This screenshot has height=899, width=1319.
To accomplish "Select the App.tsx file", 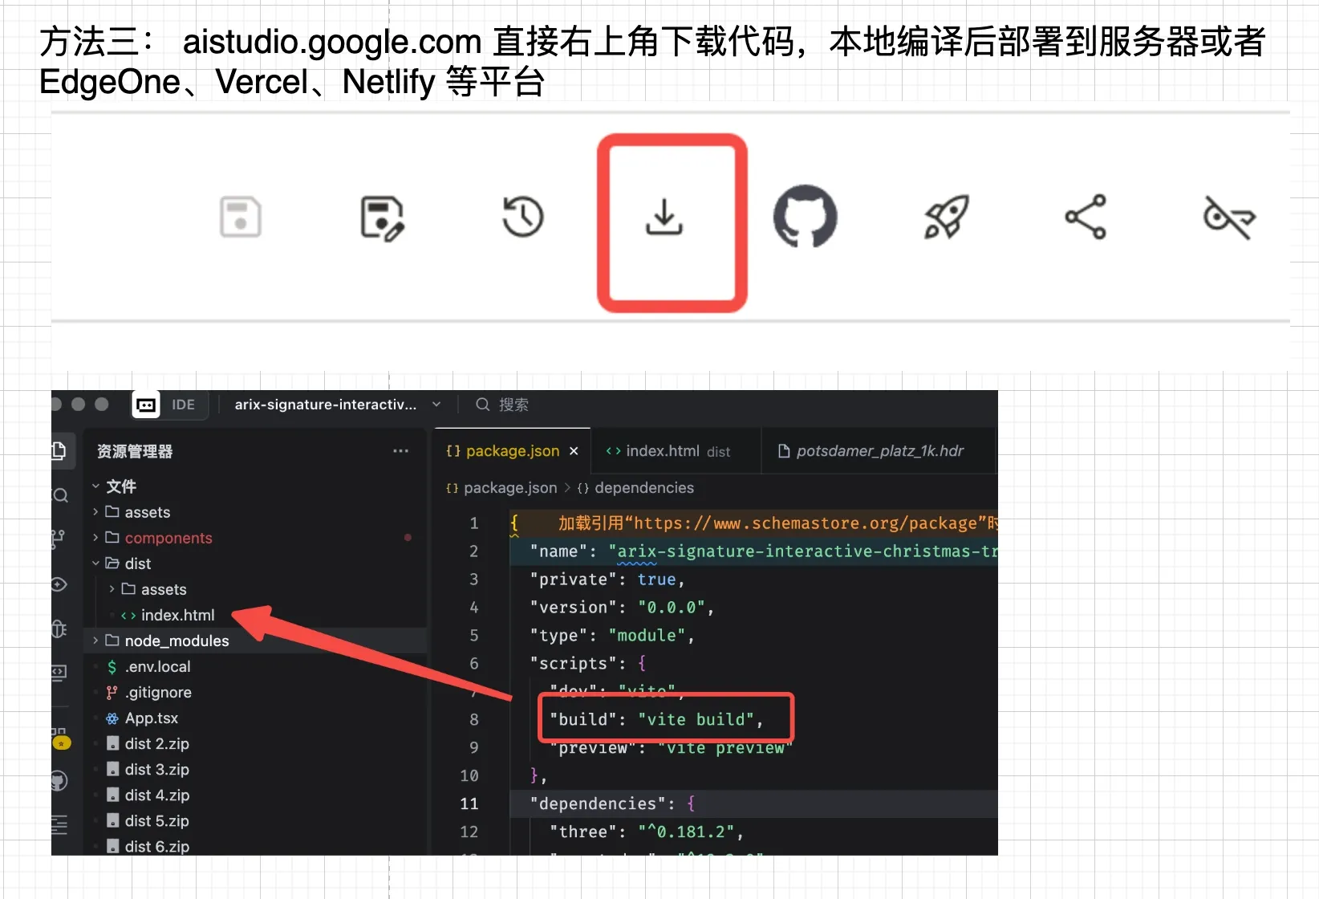I will (151, 718).
